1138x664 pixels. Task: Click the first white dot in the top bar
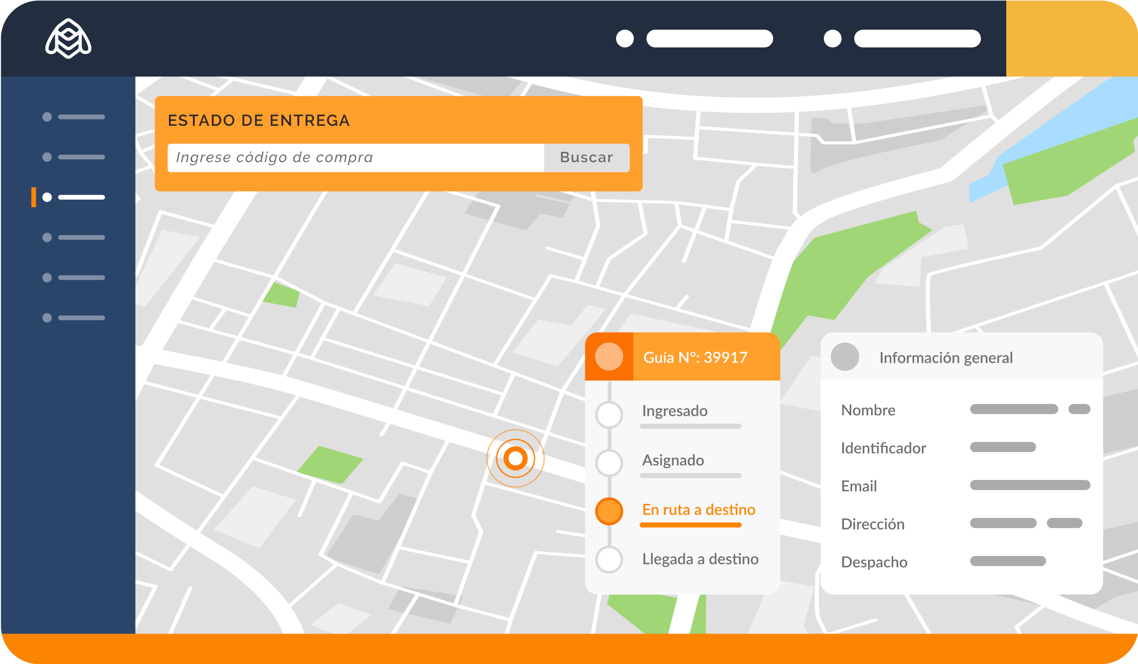coord(625,38)
